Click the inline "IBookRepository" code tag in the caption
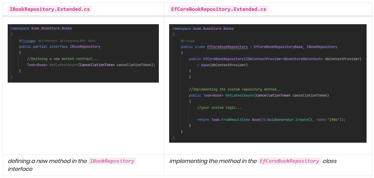The width and height of the screenshot is (374, 178). click(x=112, y=161)
